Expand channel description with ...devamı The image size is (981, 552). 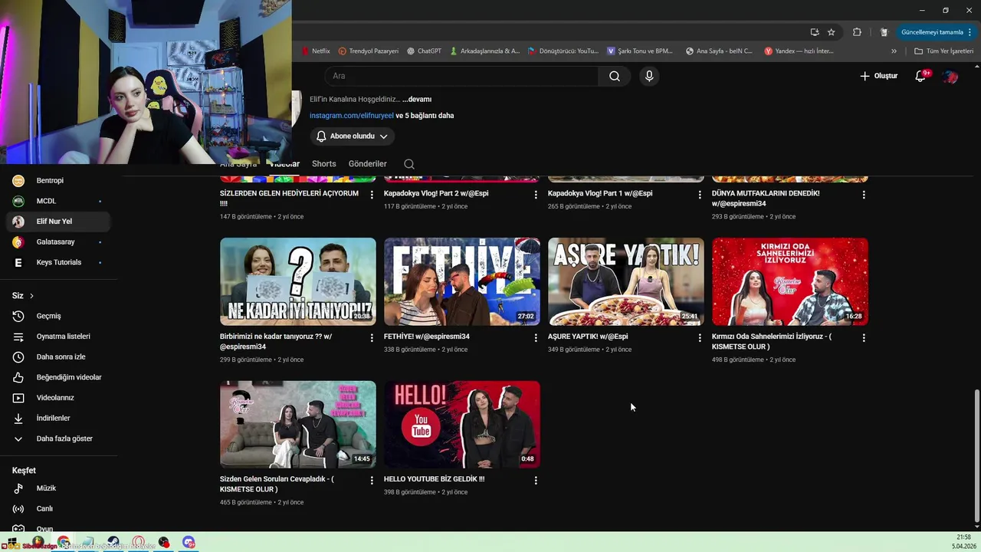[x=417, y=100]
